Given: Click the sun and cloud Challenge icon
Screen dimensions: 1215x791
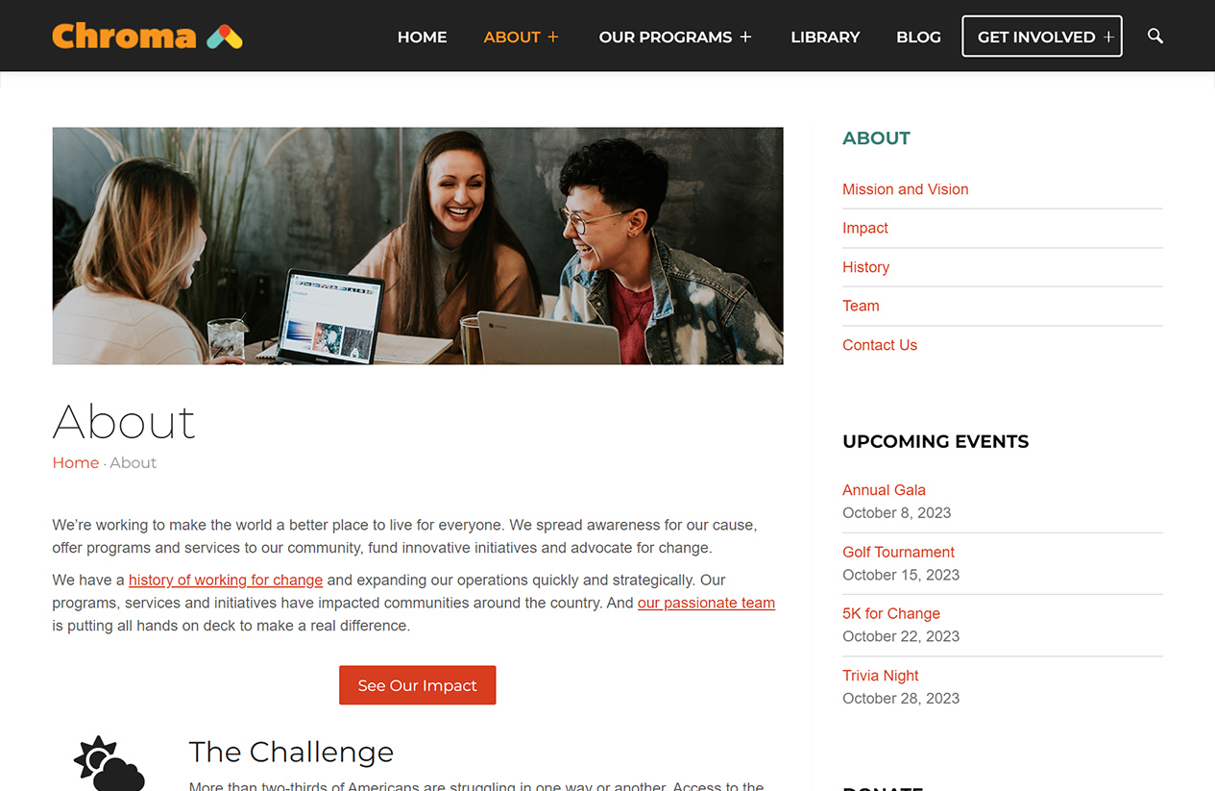Looking at the screenshot, I should click(x=109, y=763).
